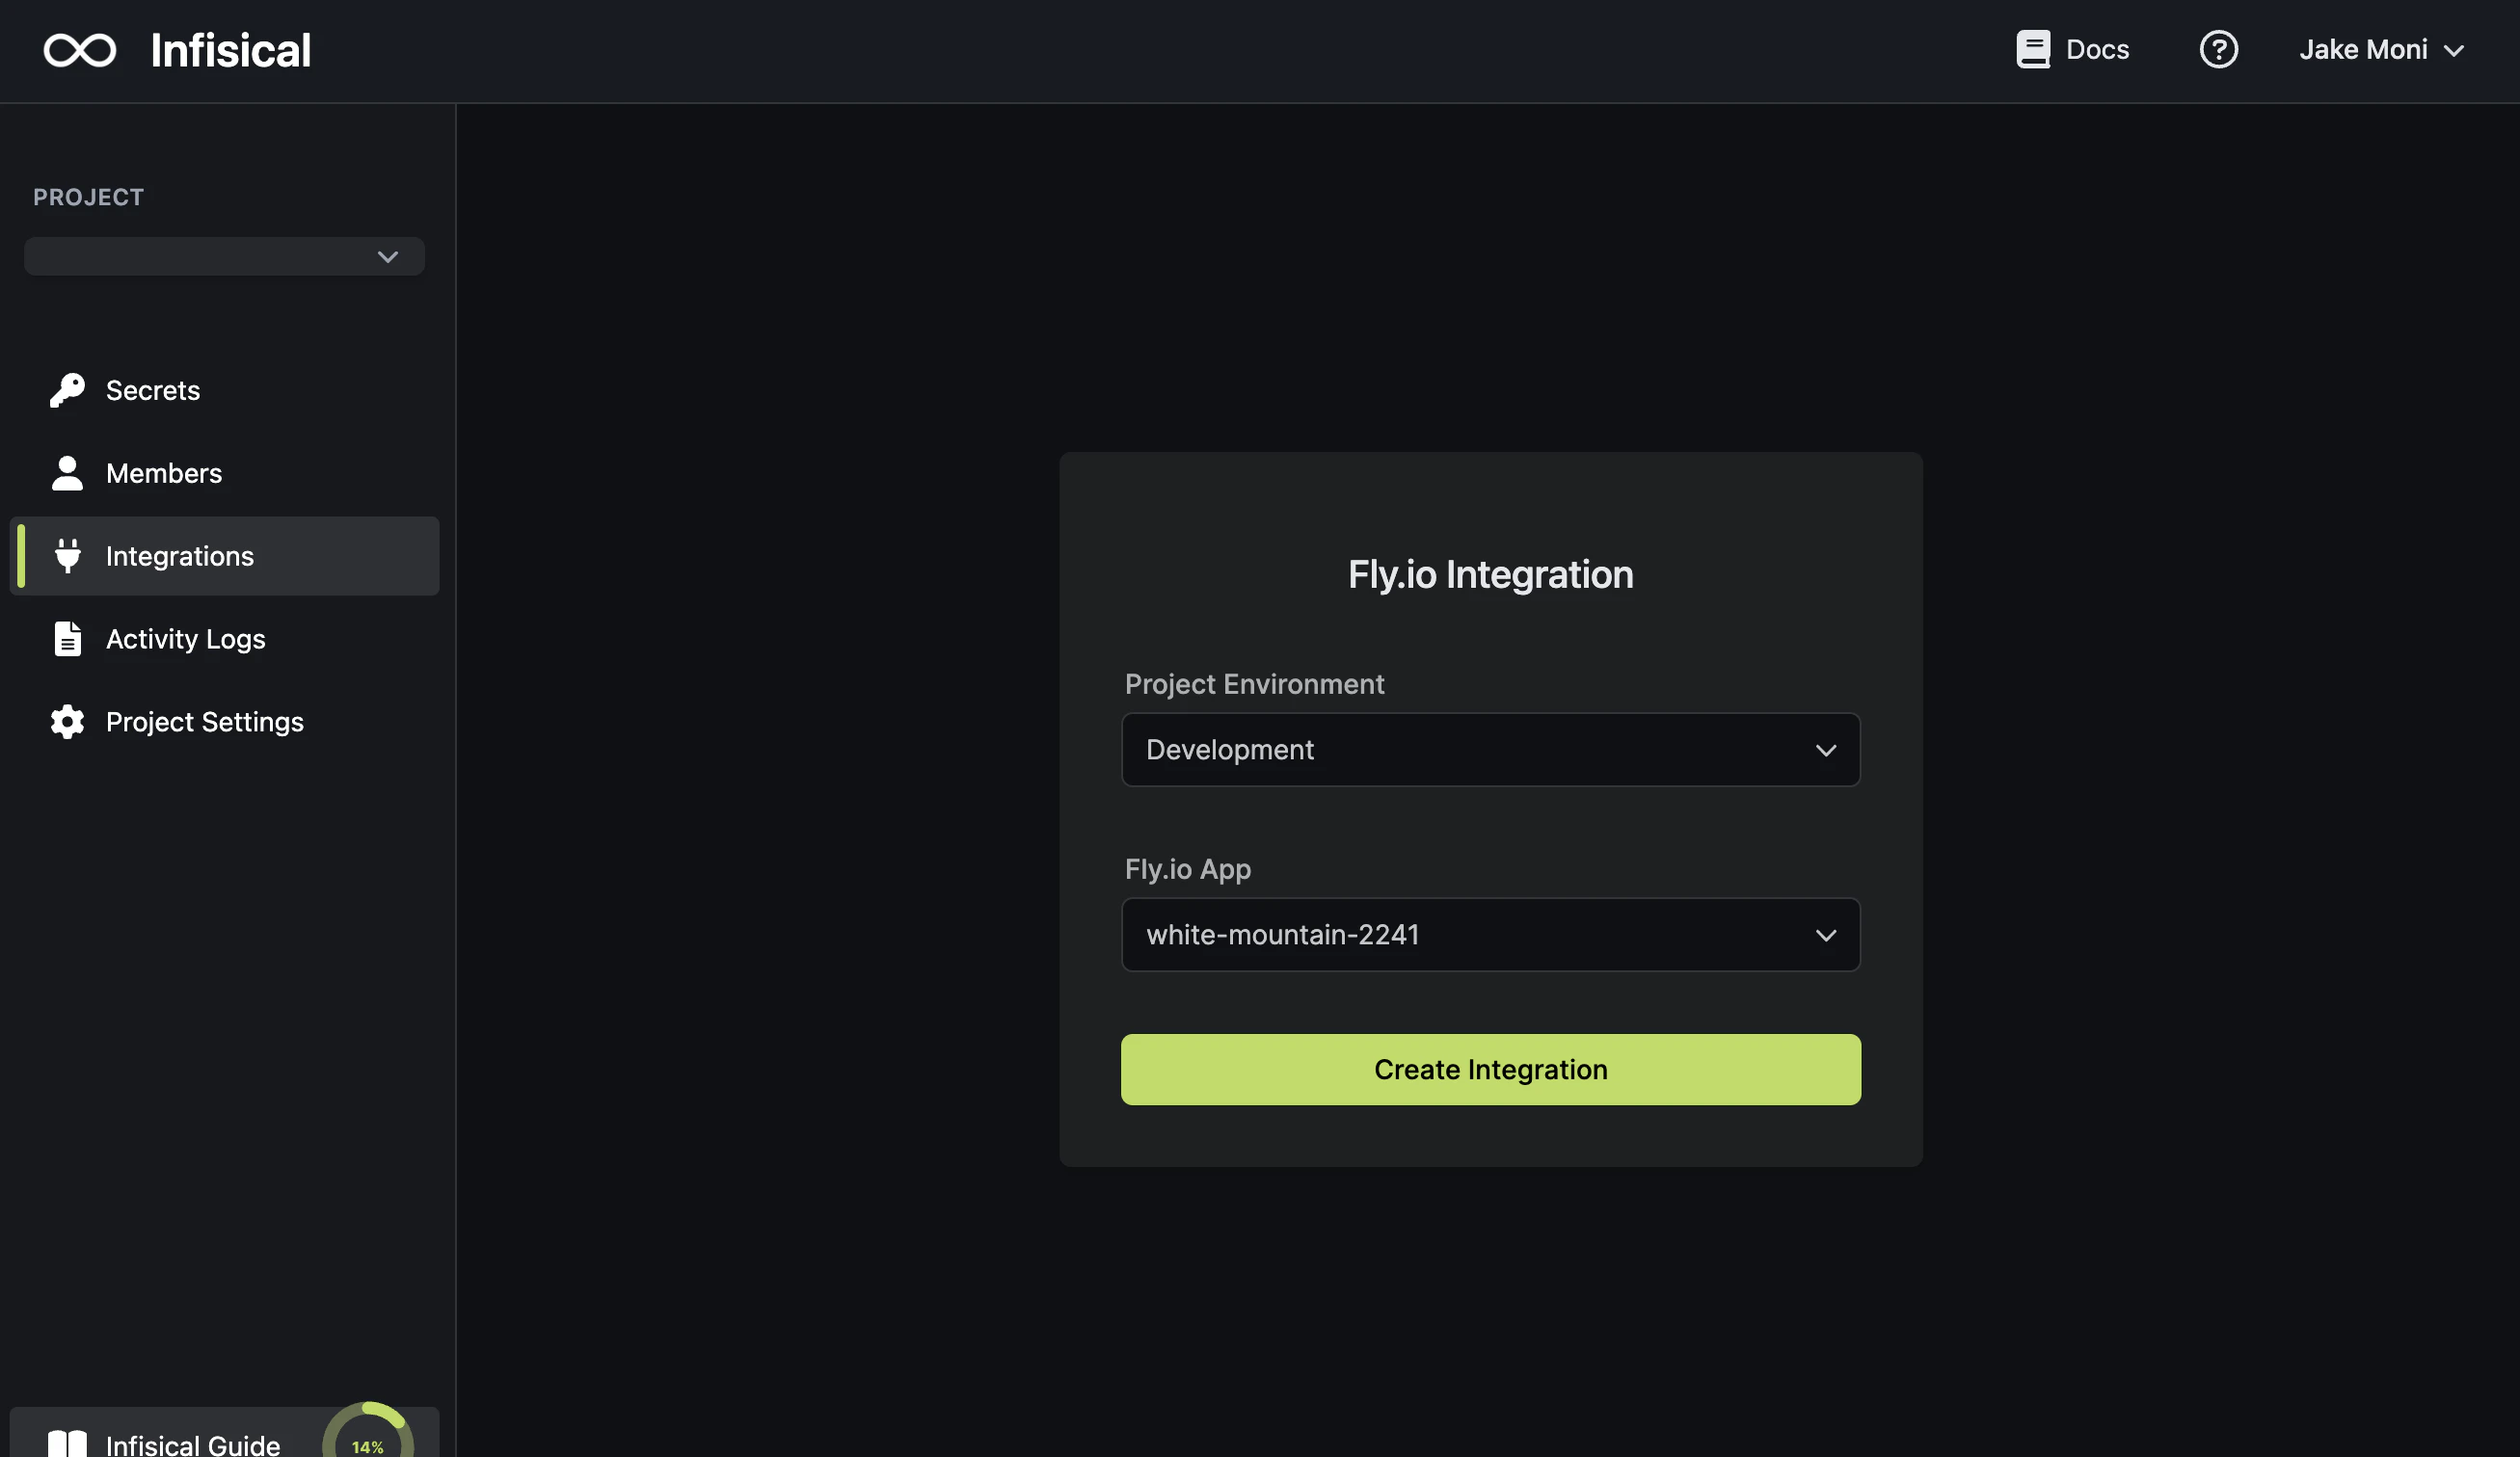Click the Project Environment label
This screenshot has height=1457, width=2520.
click(1254, 683)
